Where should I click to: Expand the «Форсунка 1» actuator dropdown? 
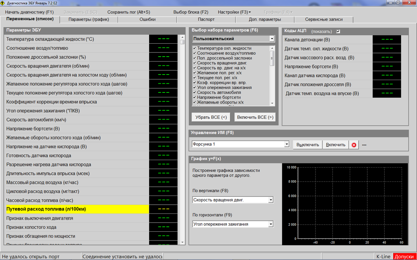click(286, 144)
